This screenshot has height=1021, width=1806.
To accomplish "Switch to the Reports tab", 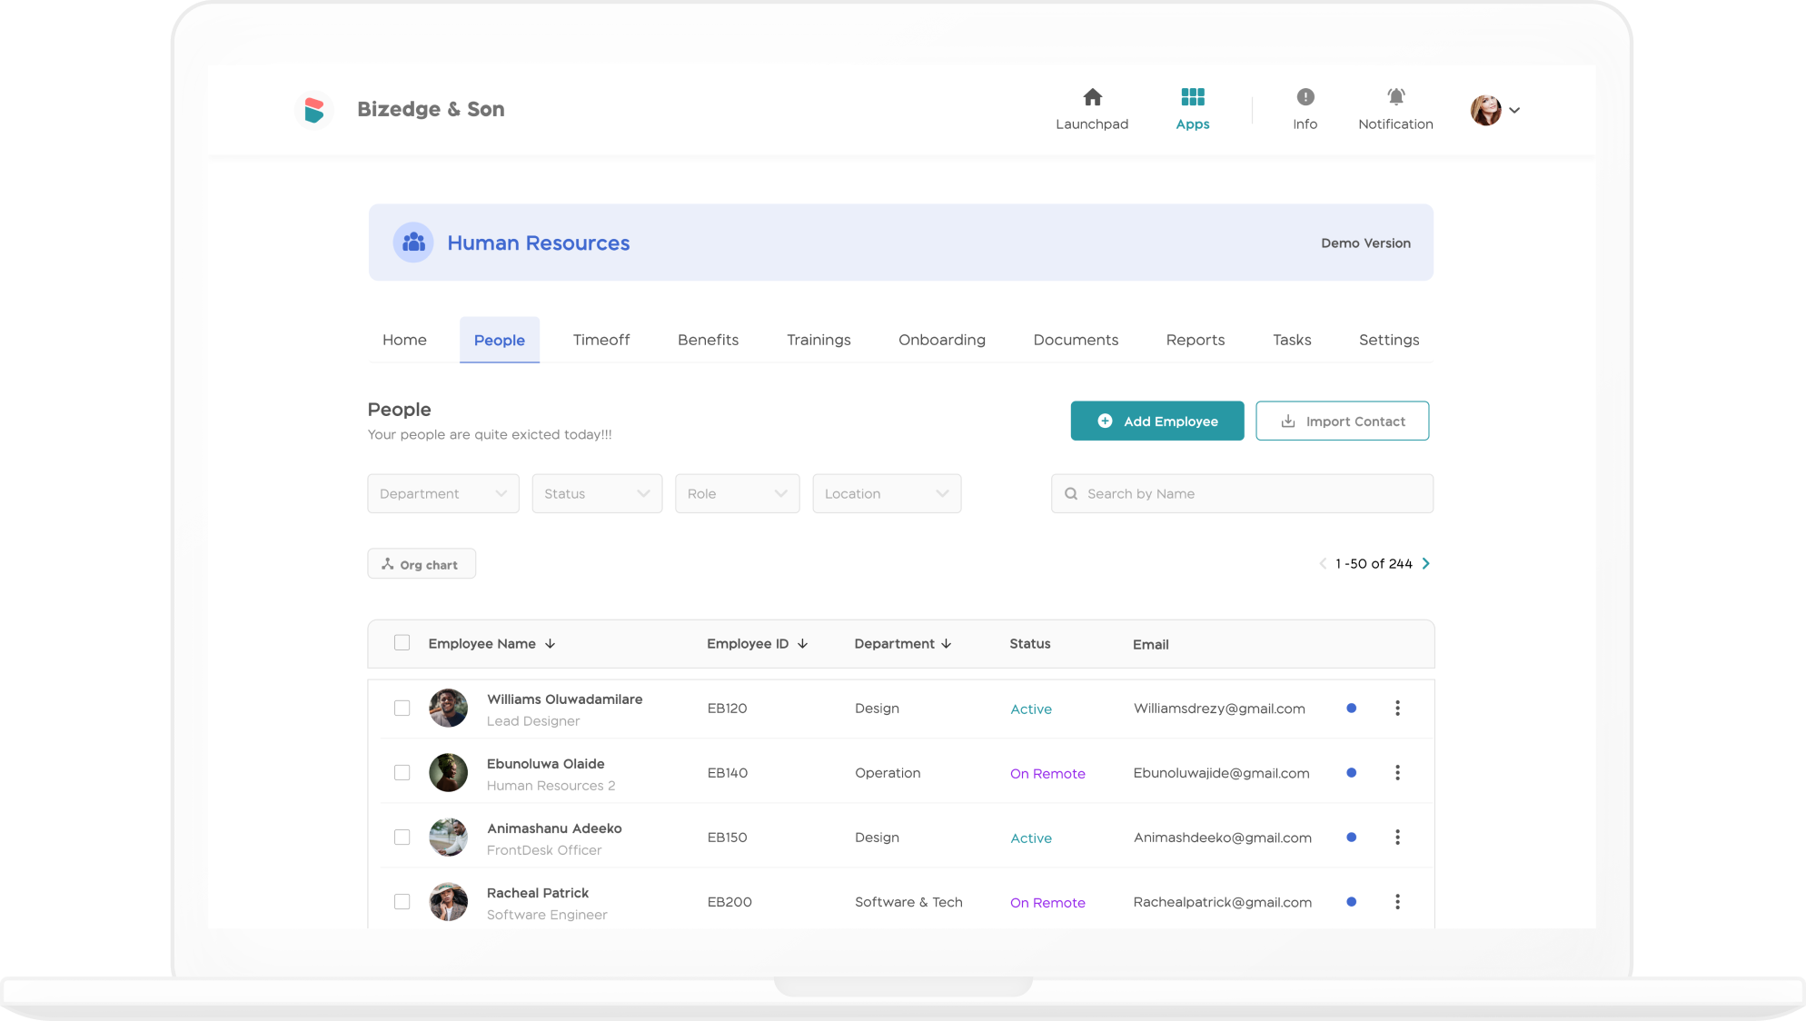I will point(1195,340).
